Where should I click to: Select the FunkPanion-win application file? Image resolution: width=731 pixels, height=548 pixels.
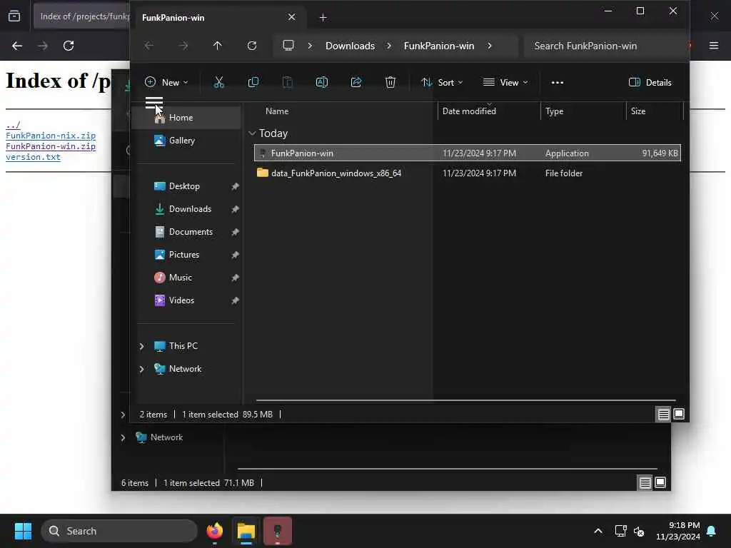point(468,153)
